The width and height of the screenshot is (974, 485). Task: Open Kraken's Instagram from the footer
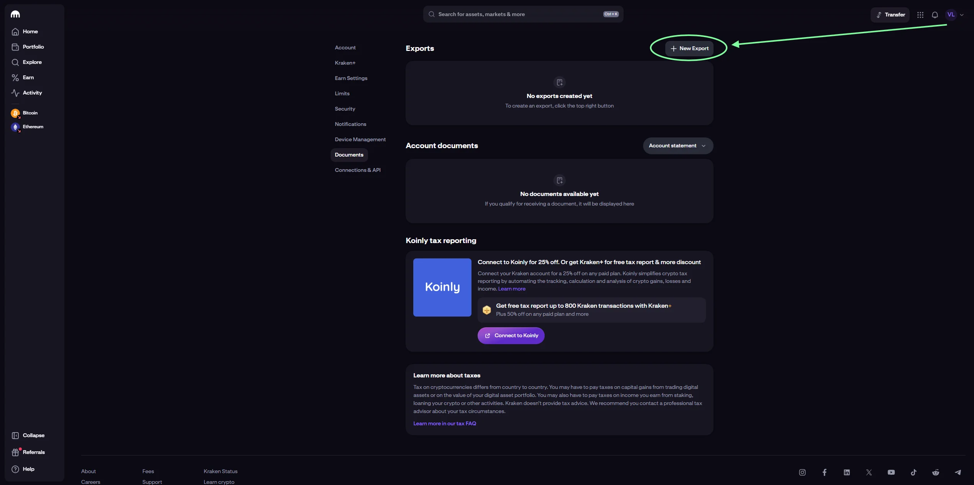pyautogui.click(x=802, y=472)
